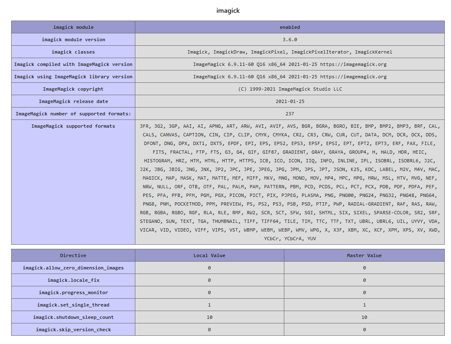Viewport: 451px width, 344px height.
Task: Click the "2021-01-25" value in the release date row
Action: pyautogui.click(x=290, y=101)
